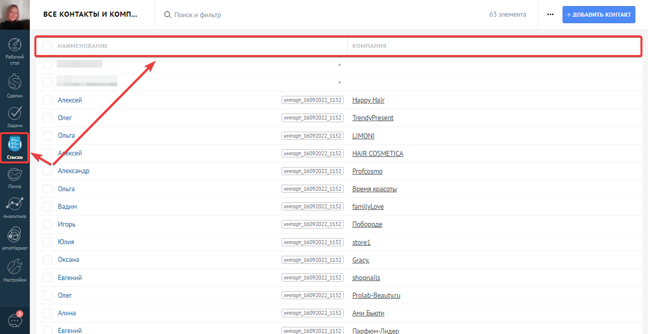Click the user avatar photo
Viewport: 648px width, 334px height.
(15, 15)
